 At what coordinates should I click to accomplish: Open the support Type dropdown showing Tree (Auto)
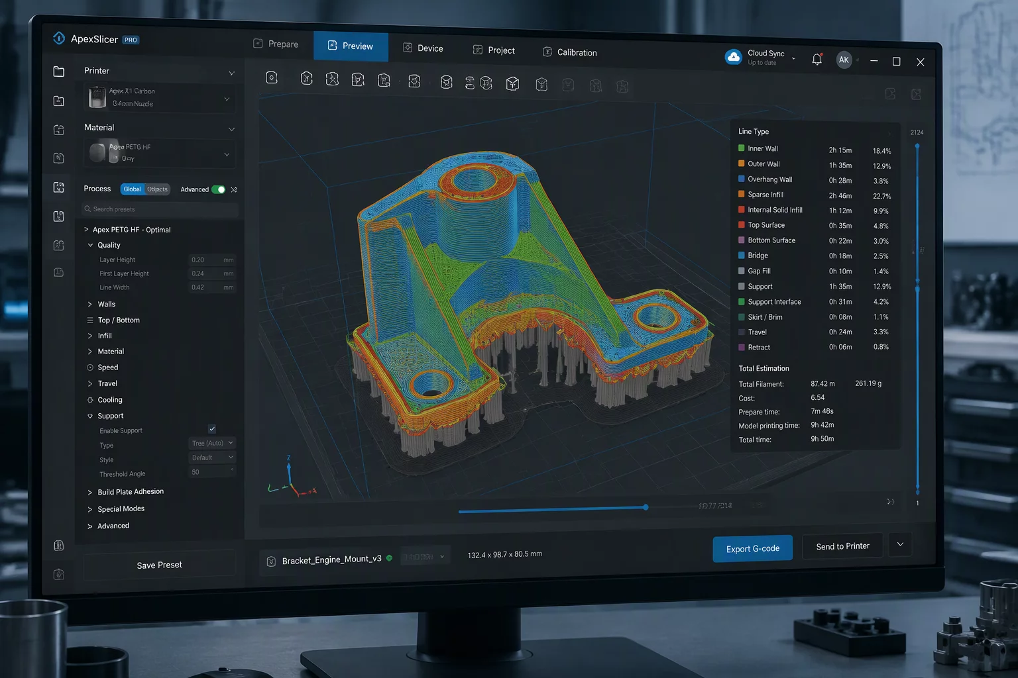click(x=212, y=443)
